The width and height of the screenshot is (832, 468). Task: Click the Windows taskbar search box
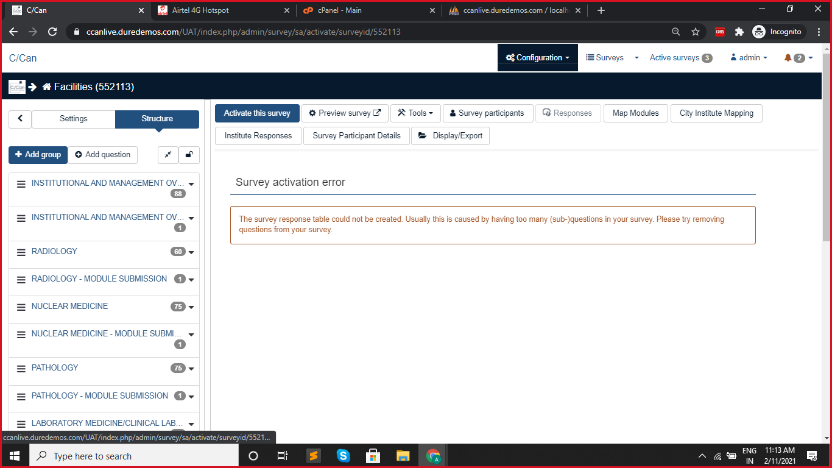[134, 456]
